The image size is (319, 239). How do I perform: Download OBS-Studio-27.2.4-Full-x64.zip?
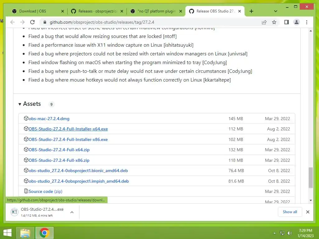click(x=59, y=150)
